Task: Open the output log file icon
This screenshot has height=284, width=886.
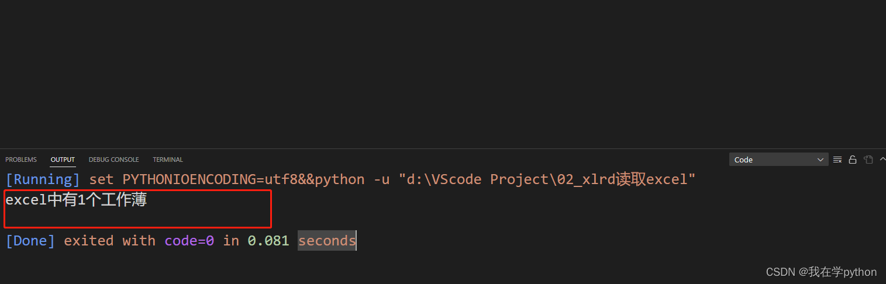Action: (x=868, y=160)
